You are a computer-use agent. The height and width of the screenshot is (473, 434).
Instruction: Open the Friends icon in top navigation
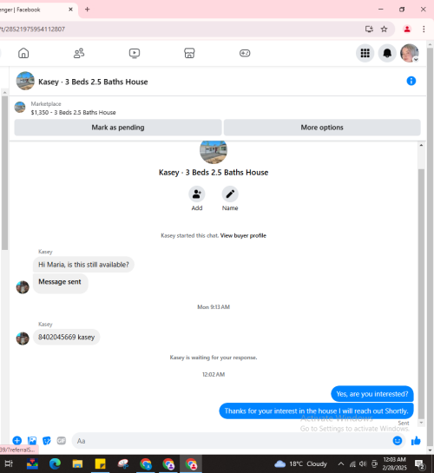(x=79, y=53)
